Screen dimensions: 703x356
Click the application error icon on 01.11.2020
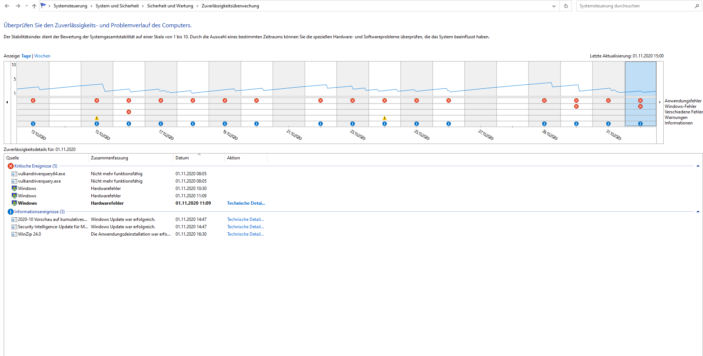640,101
